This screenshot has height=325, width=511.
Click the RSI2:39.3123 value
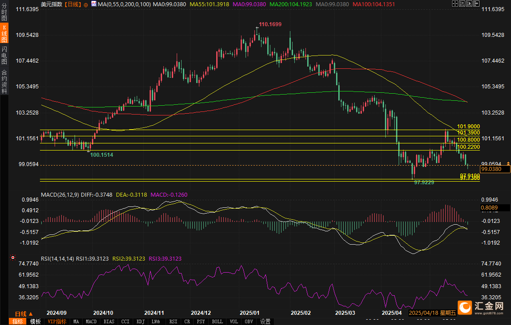click(129, 258)
